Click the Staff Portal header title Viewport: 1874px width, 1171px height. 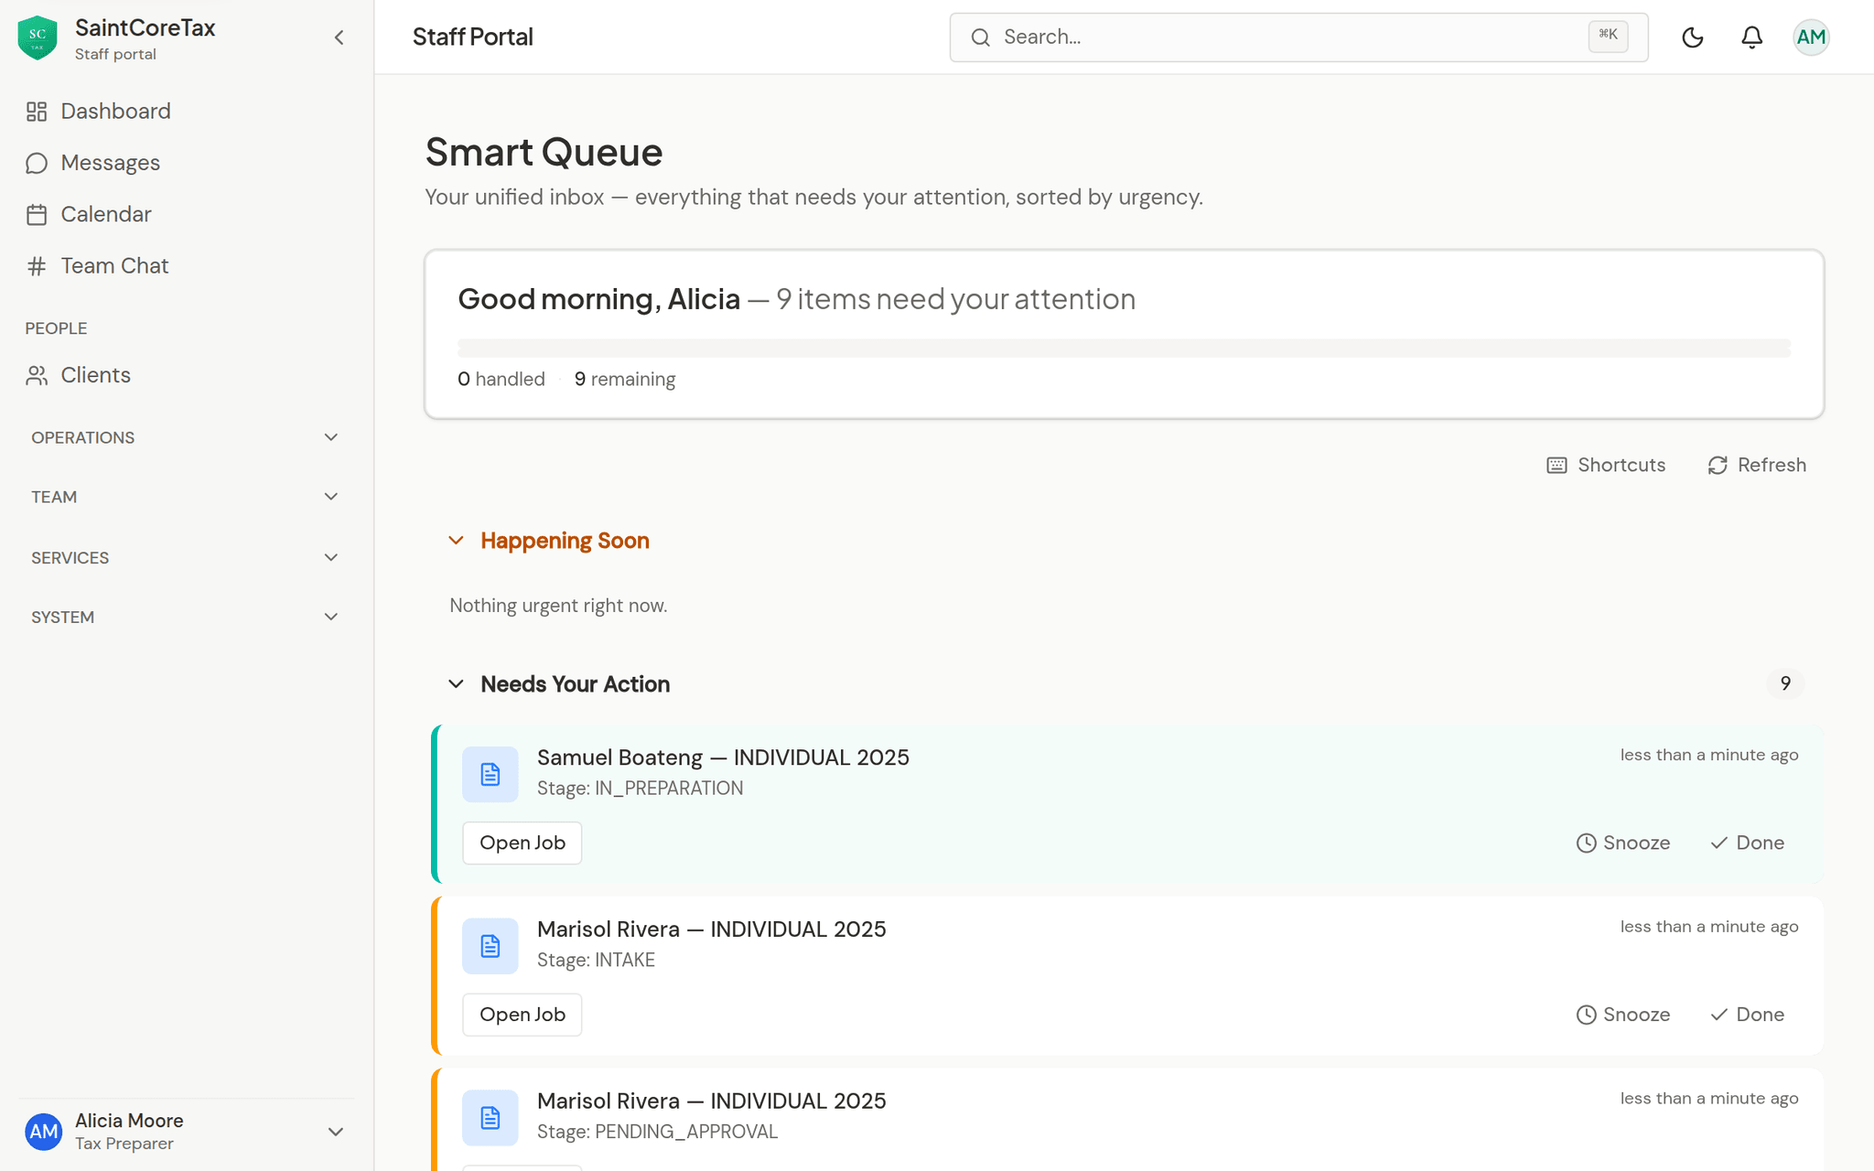point(473,37)
